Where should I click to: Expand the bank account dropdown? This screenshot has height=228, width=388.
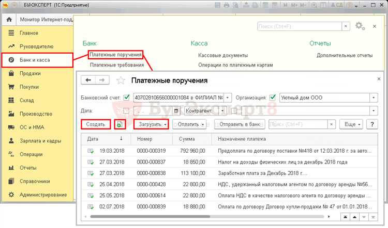coord(228,97)
